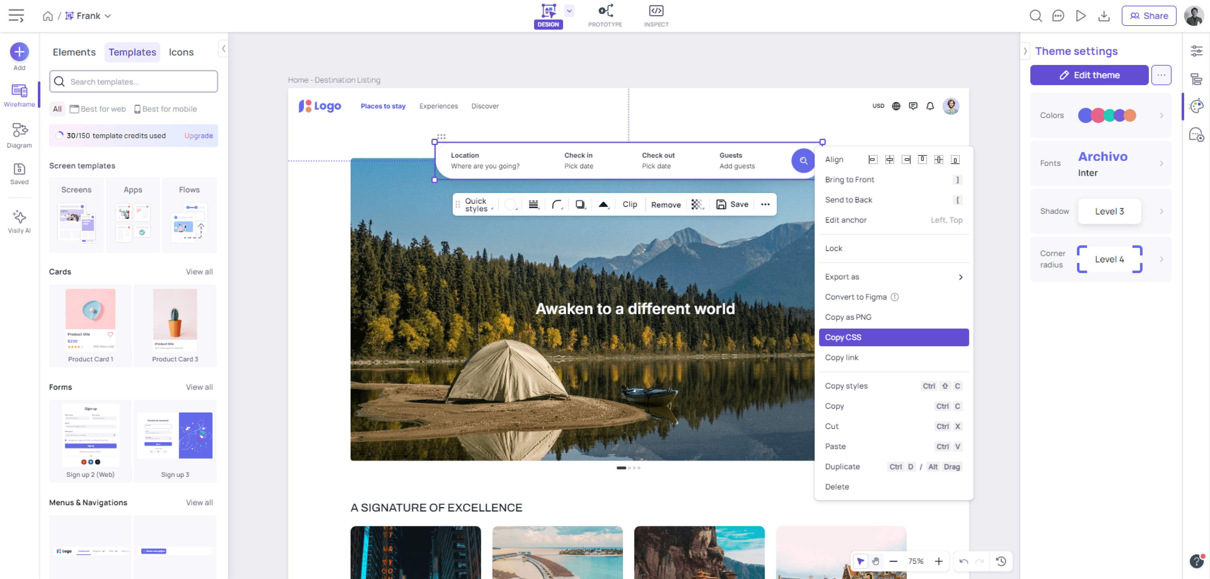The width and height of the screenshot is (1210, 579).
Task: Select the hand pan tool
Action: [x=876, y=561]
